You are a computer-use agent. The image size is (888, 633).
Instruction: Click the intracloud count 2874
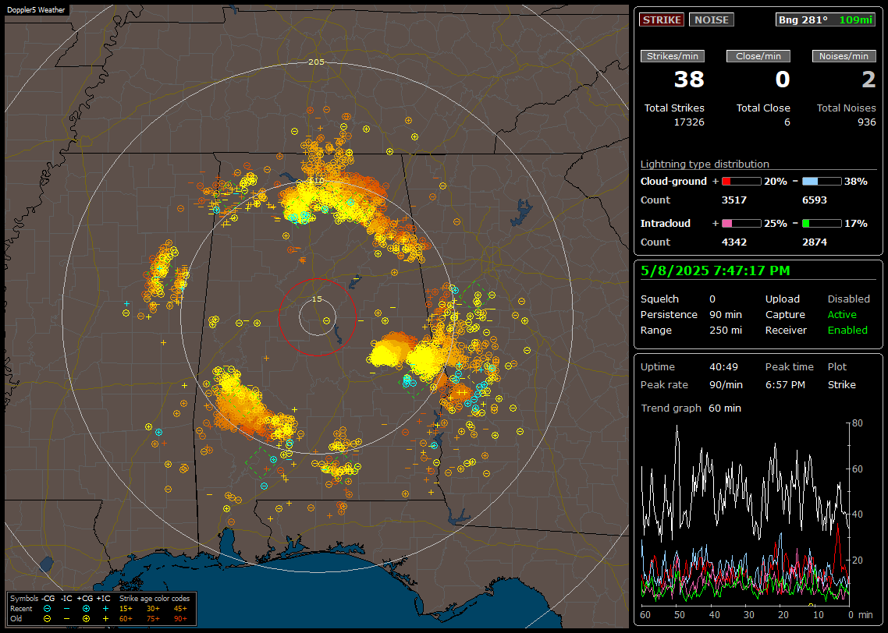tap(815, 242)
